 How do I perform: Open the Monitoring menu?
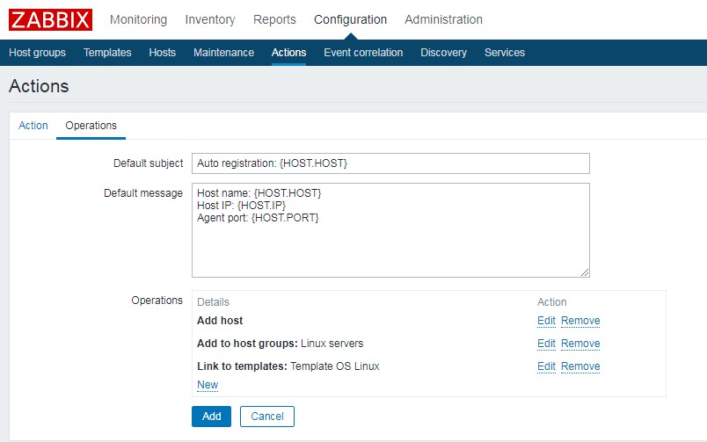tap(138, 19)
